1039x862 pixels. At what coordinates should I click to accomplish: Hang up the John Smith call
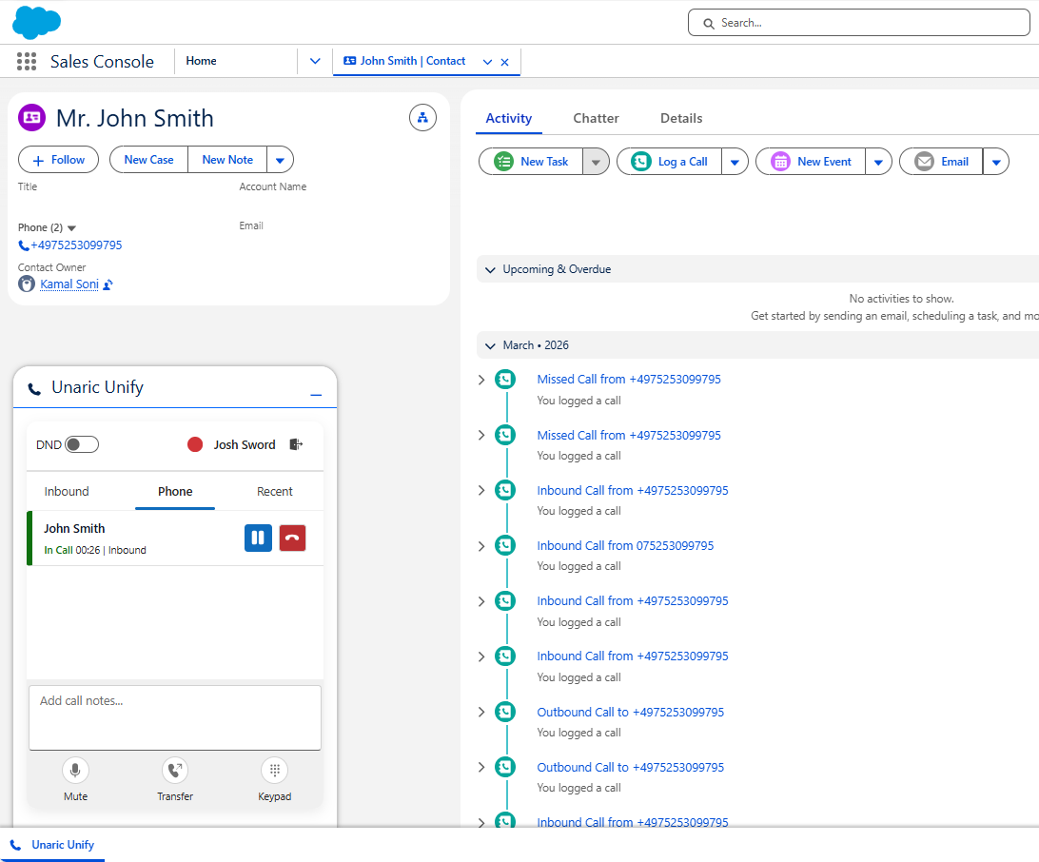pos(292,538)
